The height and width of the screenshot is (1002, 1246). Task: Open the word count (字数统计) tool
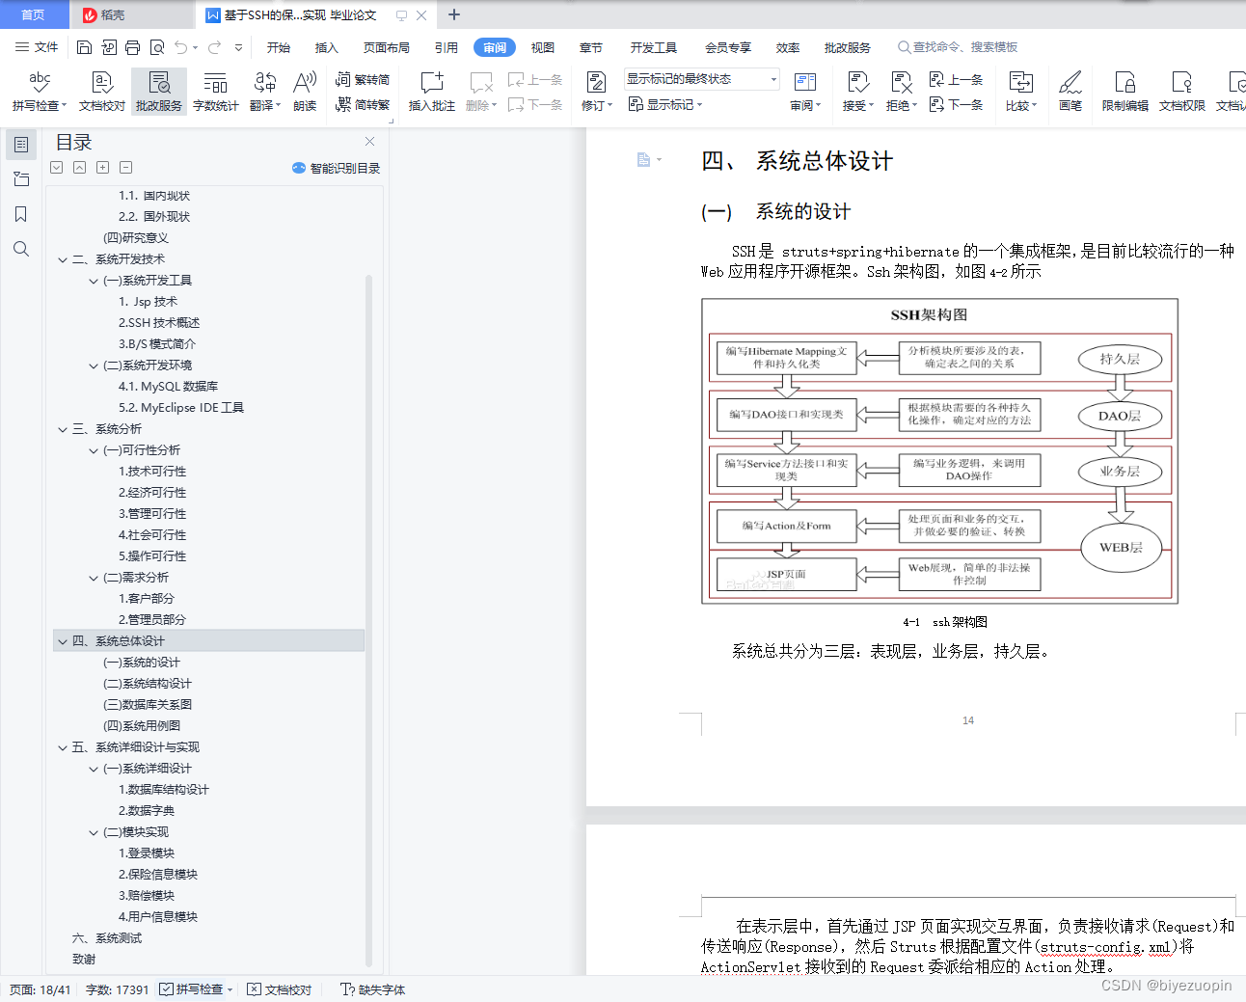tap(215, 92)
